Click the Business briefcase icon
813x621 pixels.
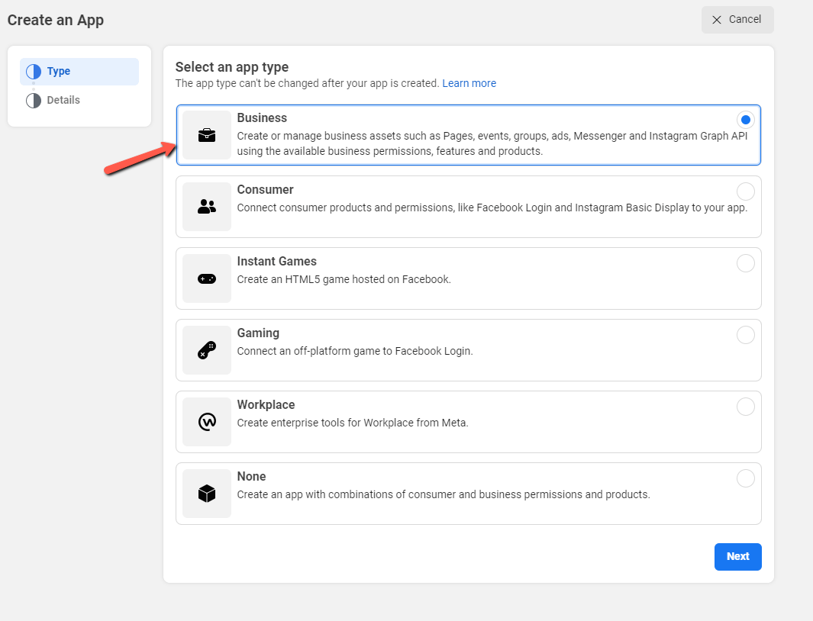tap(207, 135)
